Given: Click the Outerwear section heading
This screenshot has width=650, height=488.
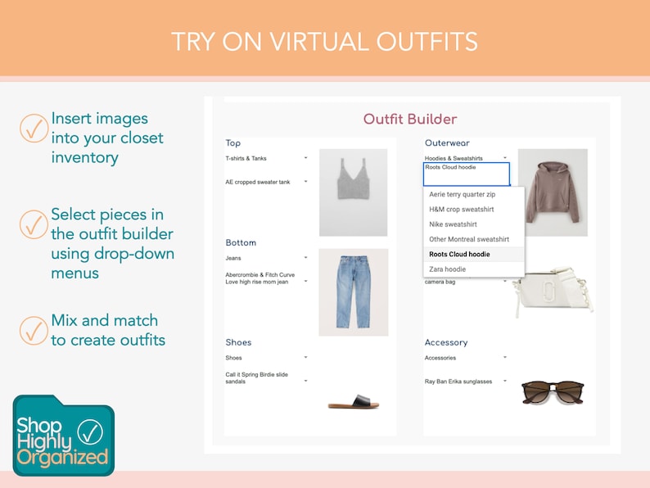Looking at the screenshot, I should [447, 143].
